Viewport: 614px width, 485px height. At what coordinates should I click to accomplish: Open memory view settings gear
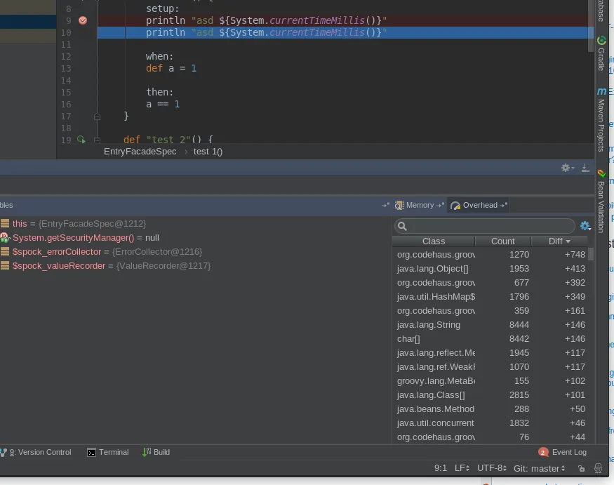[x=585, y=226]
